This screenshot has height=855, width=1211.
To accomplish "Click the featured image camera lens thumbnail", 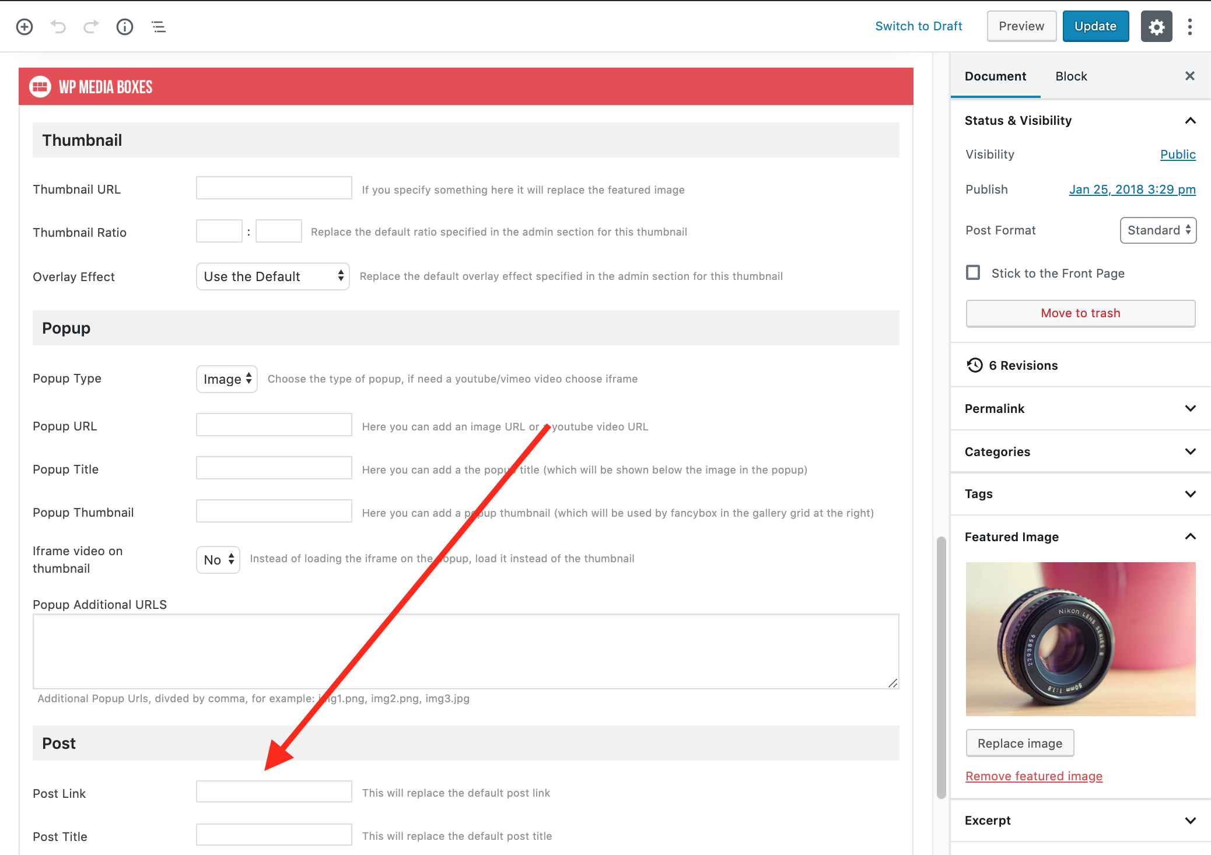I will [x=1080, y=639].
